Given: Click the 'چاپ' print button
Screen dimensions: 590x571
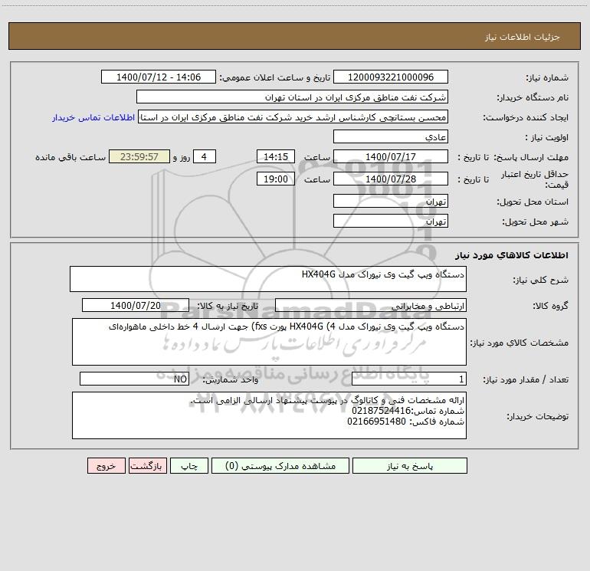Looking at the screenshot, I should (189, 466).
